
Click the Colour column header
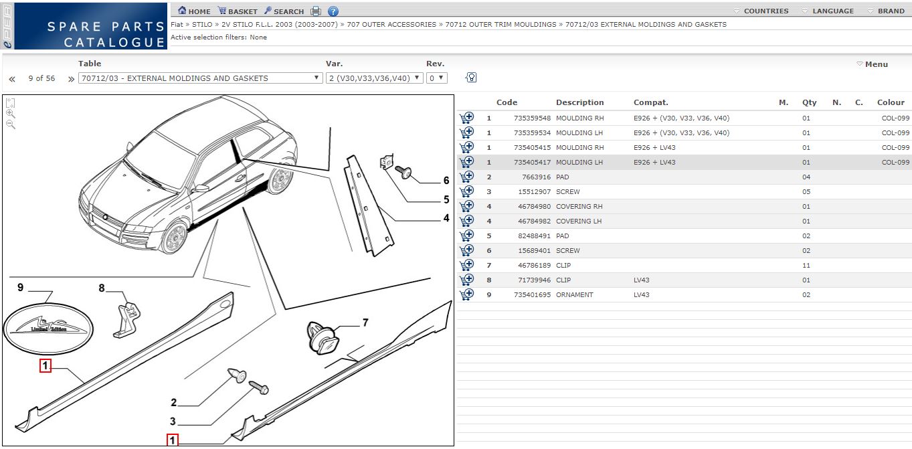(x=891, y=102)
